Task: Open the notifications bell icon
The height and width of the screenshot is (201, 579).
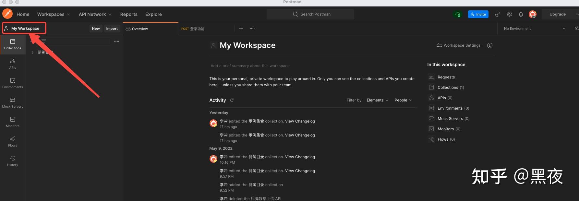Action: pos(521,14)
